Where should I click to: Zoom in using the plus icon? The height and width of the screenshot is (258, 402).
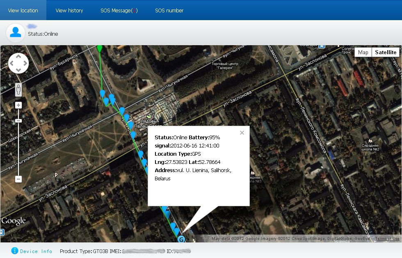[x=18, y=105]
